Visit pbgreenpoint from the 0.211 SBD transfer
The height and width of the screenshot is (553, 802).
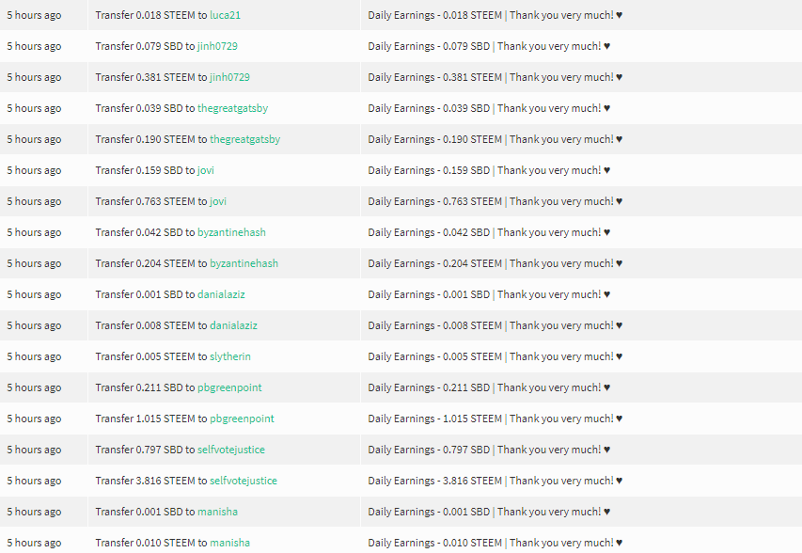[x=229, y=387]
